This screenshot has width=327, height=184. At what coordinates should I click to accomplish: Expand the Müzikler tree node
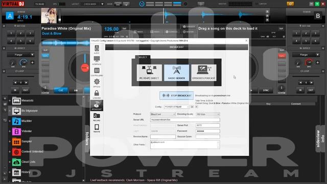(x=10, y=121)
